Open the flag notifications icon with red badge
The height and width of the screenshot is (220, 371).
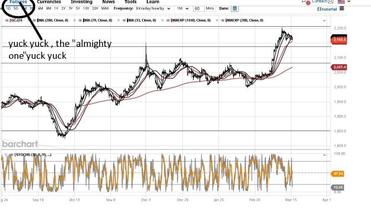306,2
